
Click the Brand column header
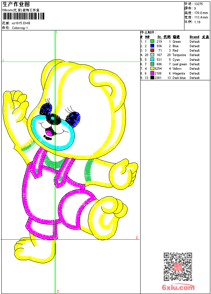(194, 37)
